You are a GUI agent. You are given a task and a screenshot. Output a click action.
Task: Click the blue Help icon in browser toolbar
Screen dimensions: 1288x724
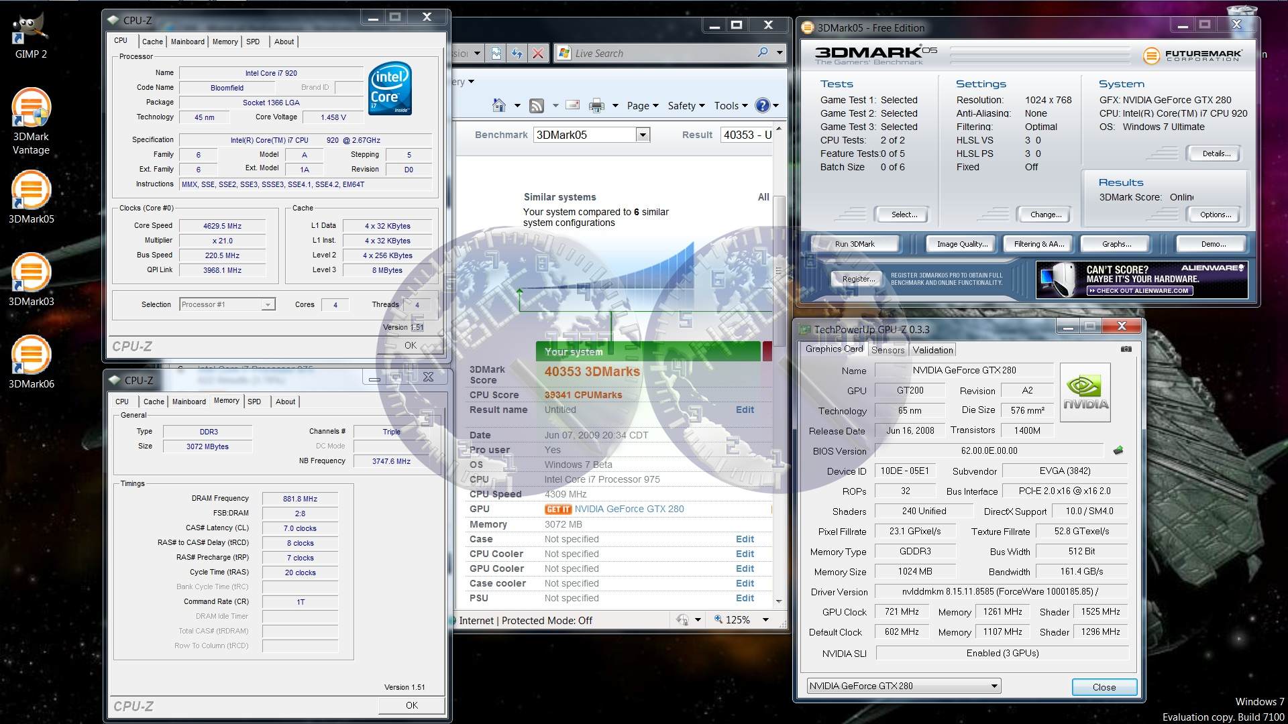(x=762, y=105)
